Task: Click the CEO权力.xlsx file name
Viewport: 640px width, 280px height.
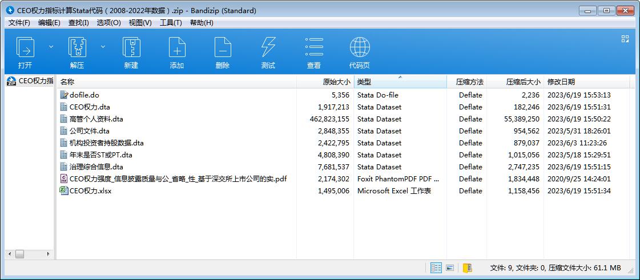Action: pyautogui.click(x=91, y=190)
